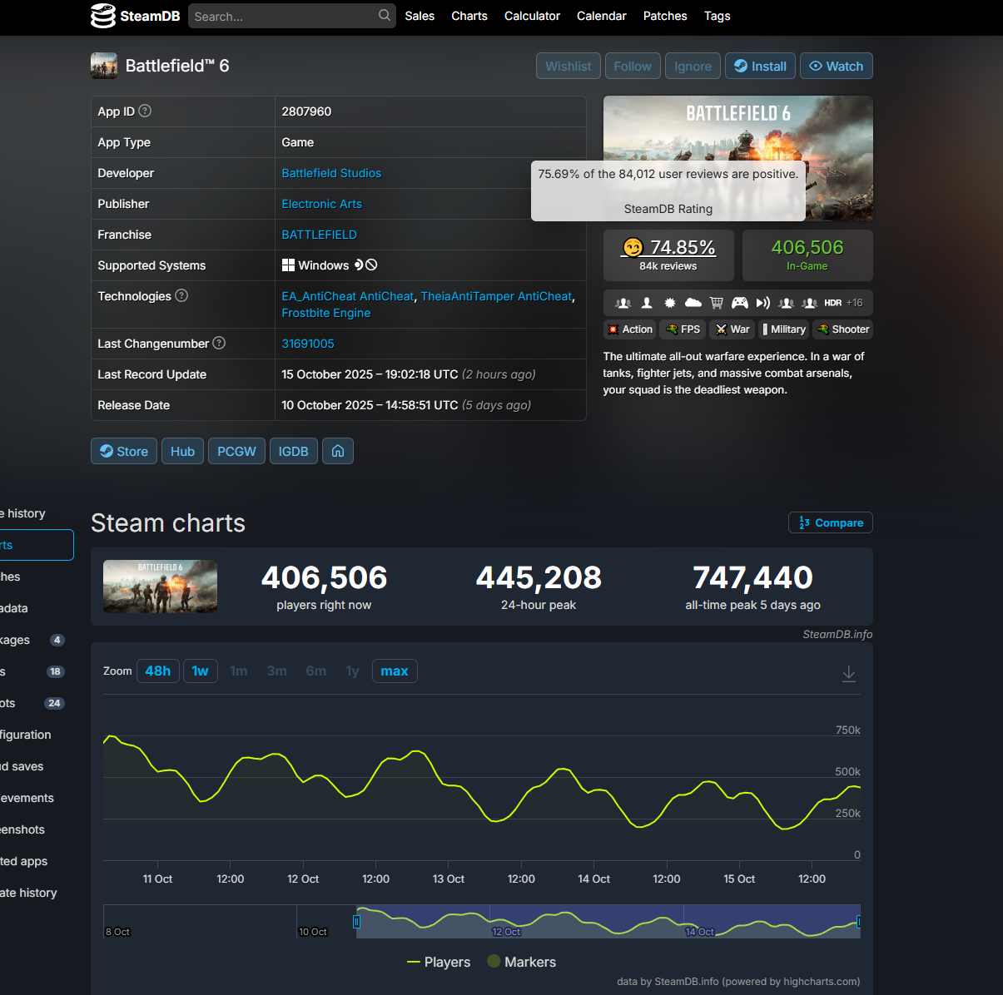Click the Follow button
This screenshot has width=1003, height=995.
coord(633,66)
